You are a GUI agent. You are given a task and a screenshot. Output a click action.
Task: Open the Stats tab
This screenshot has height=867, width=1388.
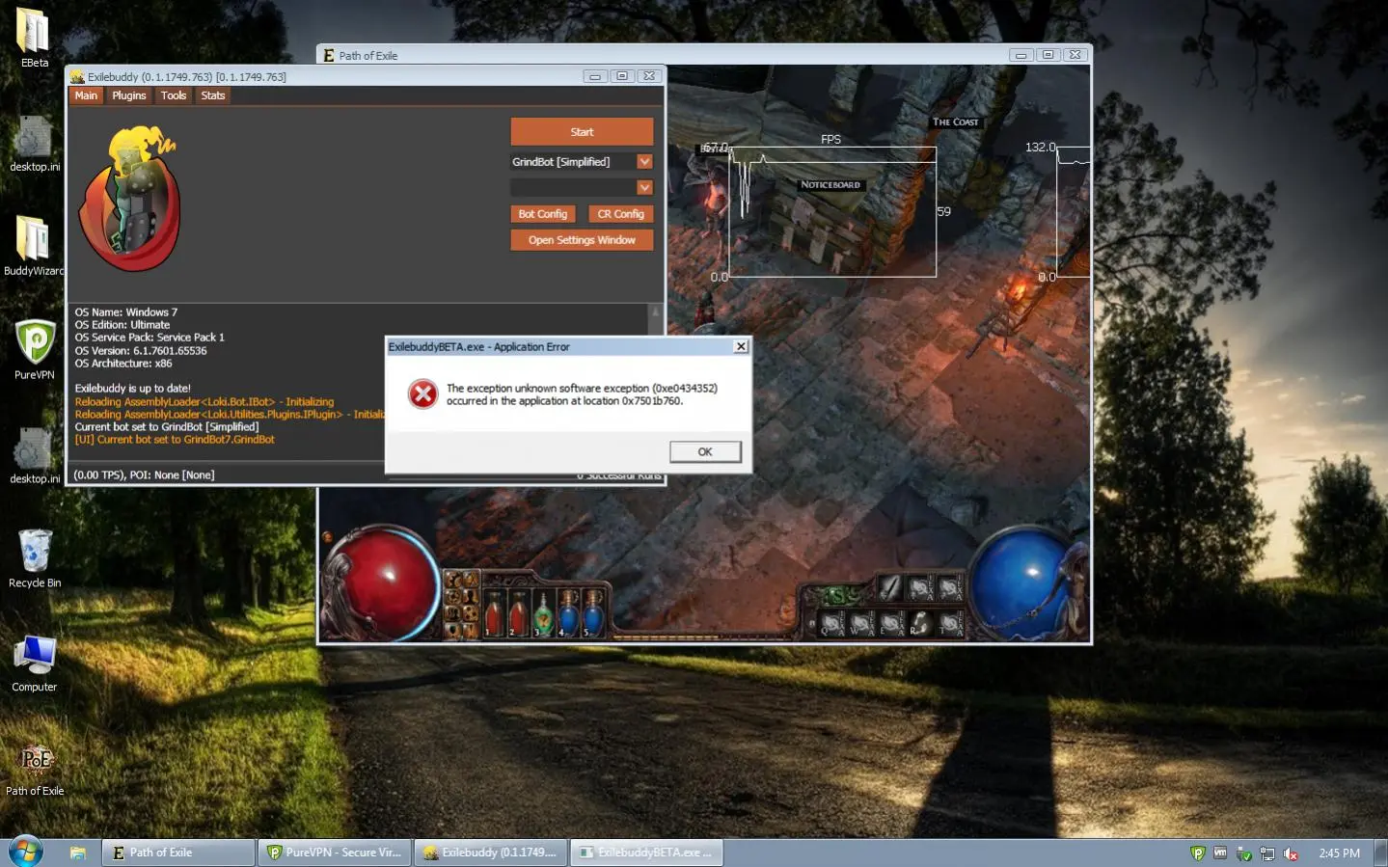(x=212, y=95)
